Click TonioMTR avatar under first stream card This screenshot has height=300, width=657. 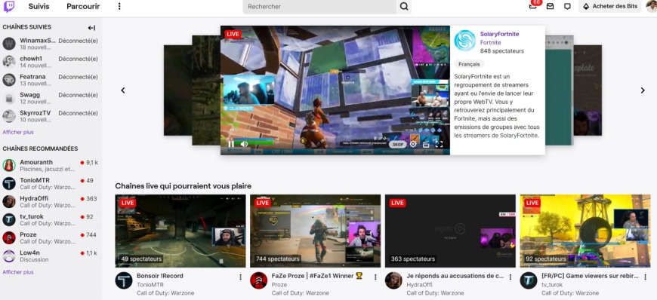click(124, 280)
